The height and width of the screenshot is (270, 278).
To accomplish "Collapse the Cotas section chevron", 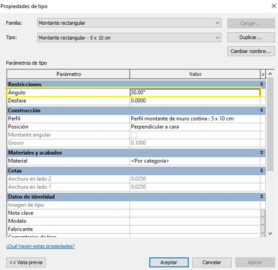I will click(x=261, y=171).
